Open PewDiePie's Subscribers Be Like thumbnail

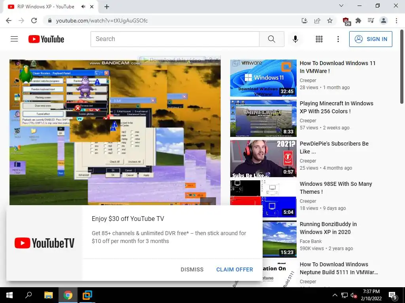click(x=263, y=159)
